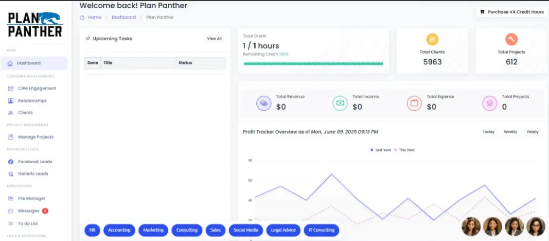Image resolution: width=549 pixels, height=241 pixels.
Task: Click the Total Clients value 5963
Action: 432,62
